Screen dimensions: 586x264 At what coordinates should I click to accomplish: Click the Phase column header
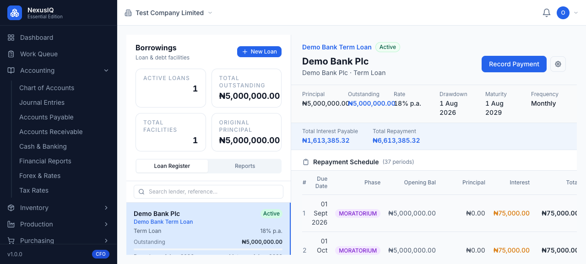[x=372, y=183]
